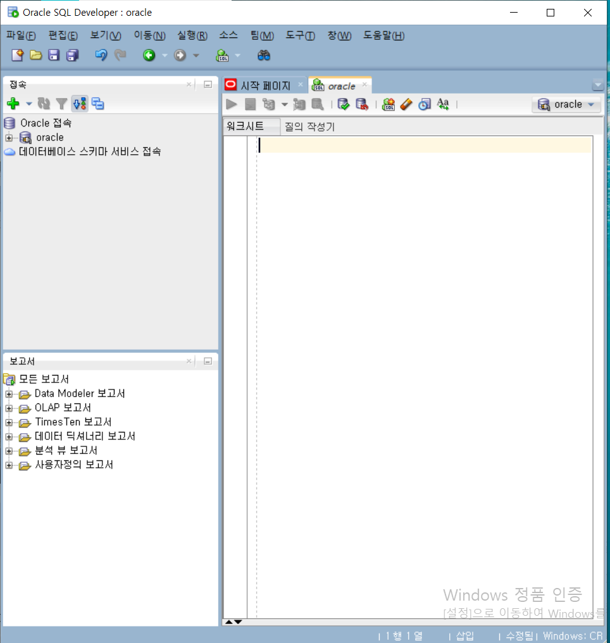Screen dimensions: 610x643
Task: Click the Save All icon
Action: pyautogui.click(x=72, y=55)
